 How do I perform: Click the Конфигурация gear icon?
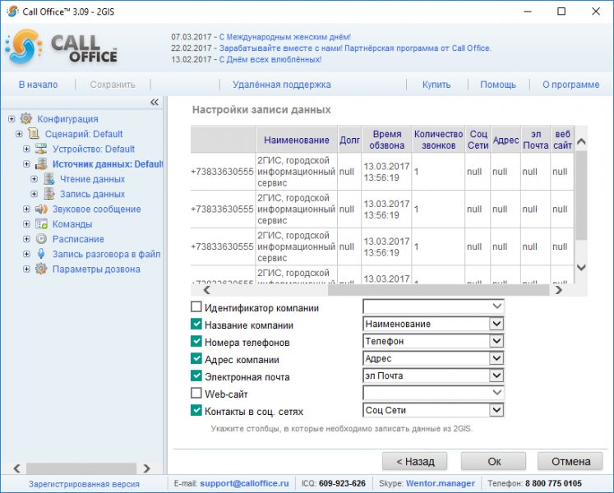[26, 118]
